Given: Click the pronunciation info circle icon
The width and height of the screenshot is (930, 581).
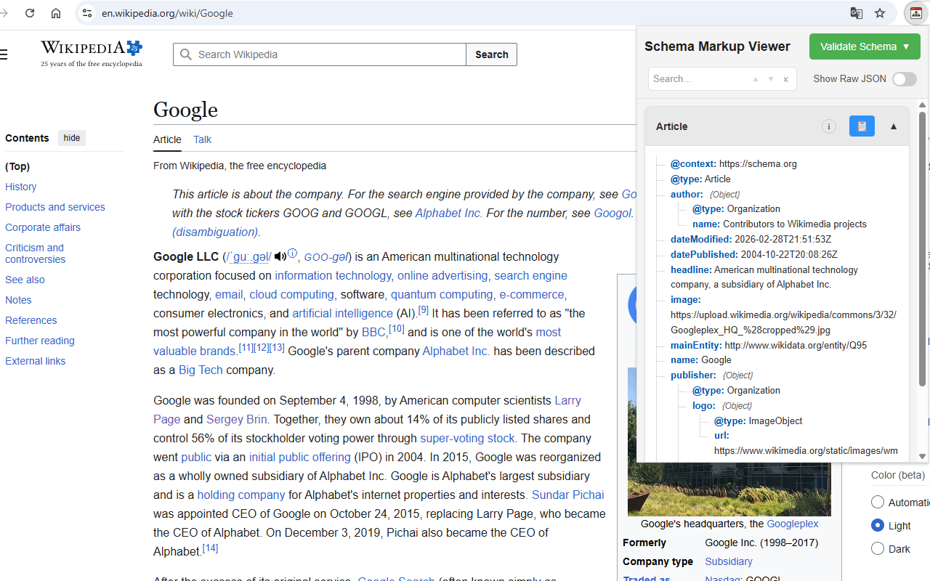Looking at the screenshot, I should [292, 253].
